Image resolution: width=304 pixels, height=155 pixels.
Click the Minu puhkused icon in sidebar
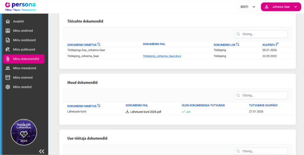tap(8, 50)
